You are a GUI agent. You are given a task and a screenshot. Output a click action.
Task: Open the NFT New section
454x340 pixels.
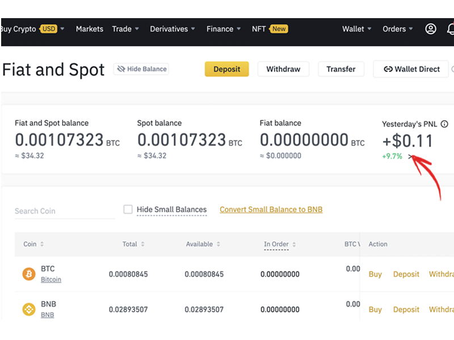(x=270, y=29)
